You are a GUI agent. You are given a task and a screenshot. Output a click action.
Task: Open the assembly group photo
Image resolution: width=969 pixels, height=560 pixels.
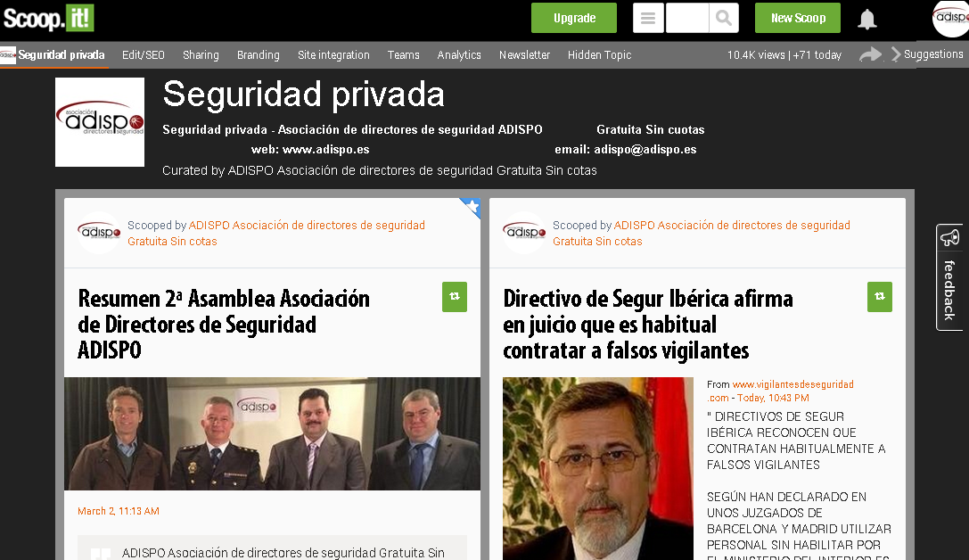pos(273,434)
